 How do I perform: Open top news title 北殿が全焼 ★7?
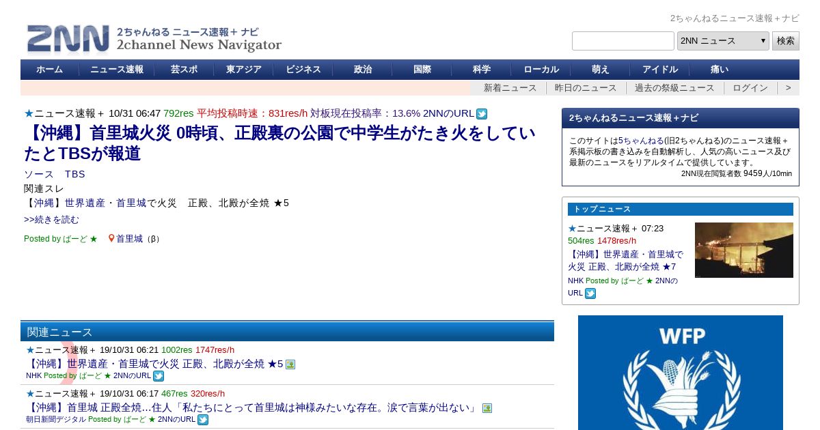coord(625,260)
